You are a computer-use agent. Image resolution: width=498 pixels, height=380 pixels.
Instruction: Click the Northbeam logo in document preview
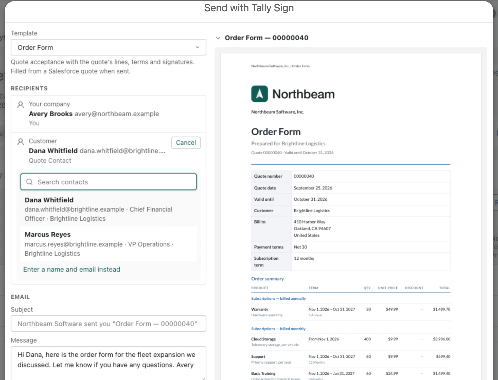[x=293, y=94]
